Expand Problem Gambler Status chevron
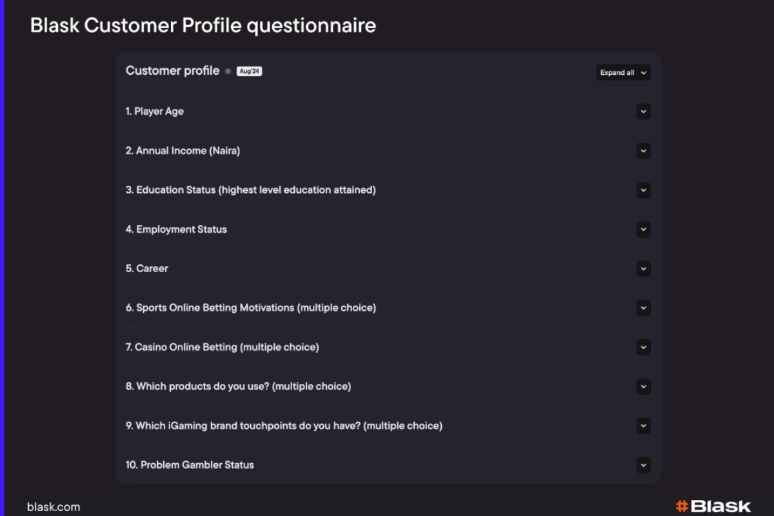 (x=643, y=465)
